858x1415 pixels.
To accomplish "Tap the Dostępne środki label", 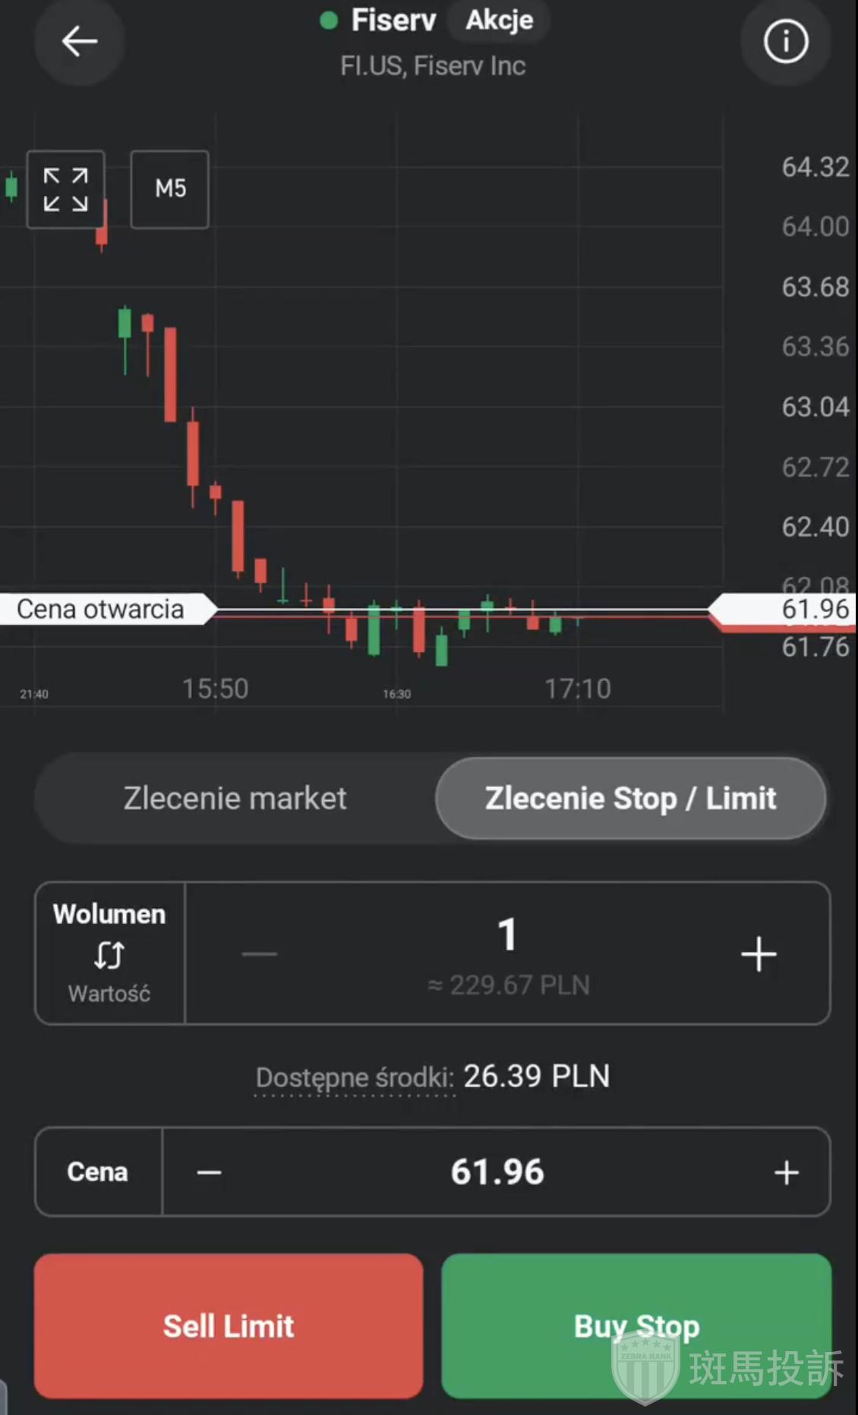I will point(355,1078).
